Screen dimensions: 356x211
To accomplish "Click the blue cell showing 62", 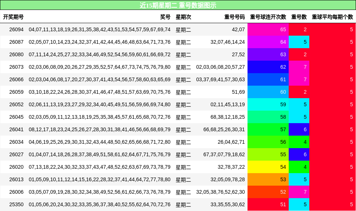I will tap(268, 67).
